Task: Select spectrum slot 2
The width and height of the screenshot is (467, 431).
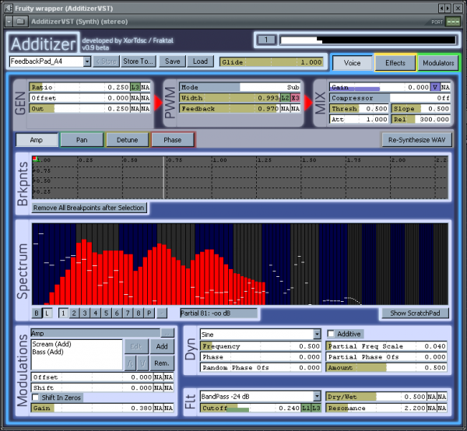Action: [x=74, y=313]
